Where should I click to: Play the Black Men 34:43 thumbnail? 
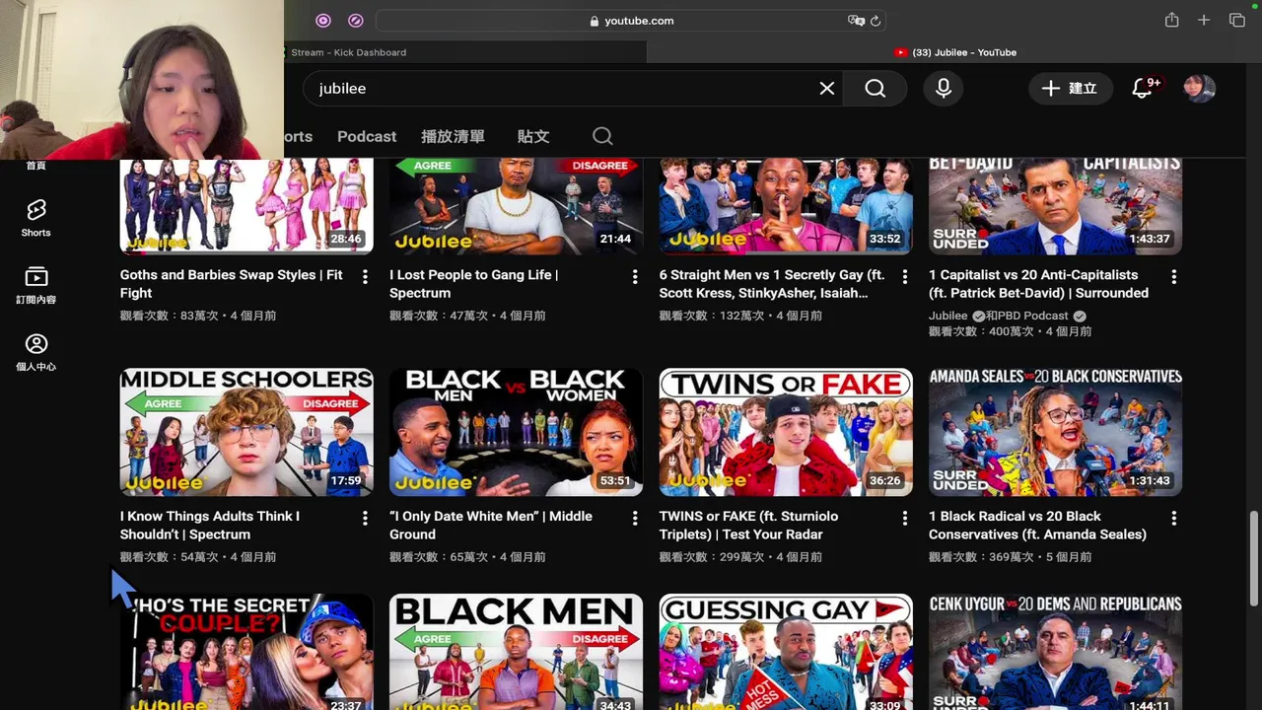(516, 652)
